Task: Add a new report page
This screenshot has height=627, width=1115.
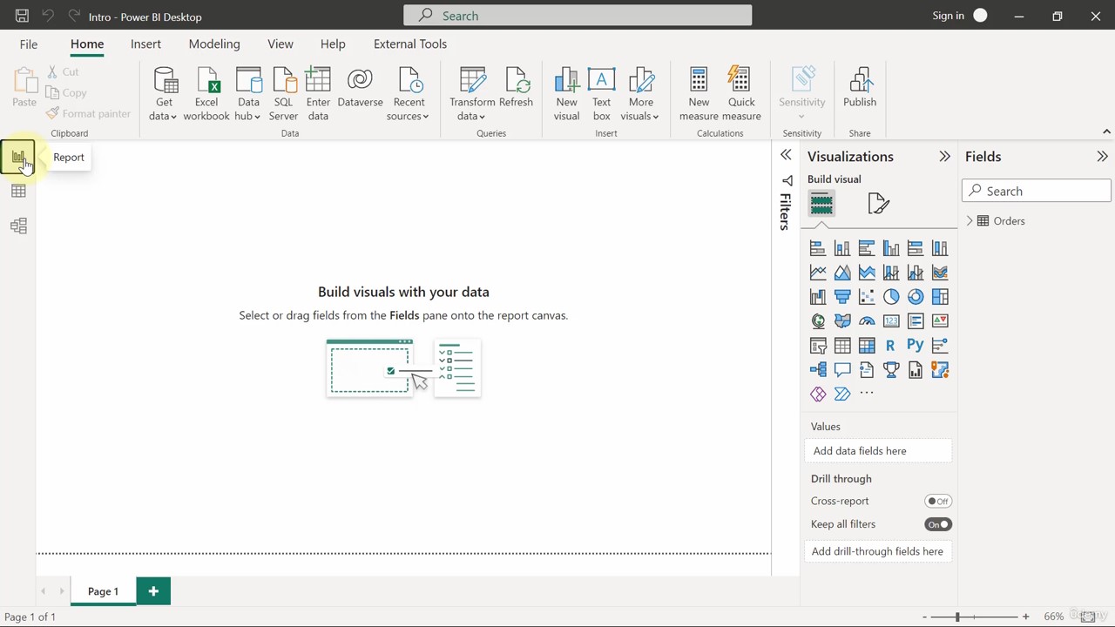Action: point(153,591)
